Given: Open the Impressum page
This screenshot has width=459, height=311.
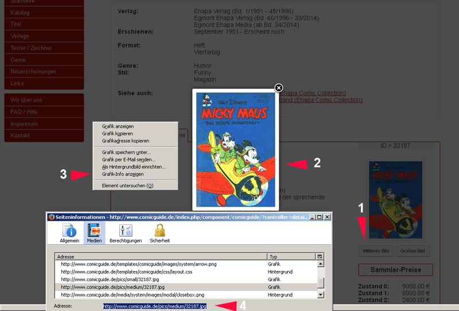Looking at the screenshot, I should 44,124.
